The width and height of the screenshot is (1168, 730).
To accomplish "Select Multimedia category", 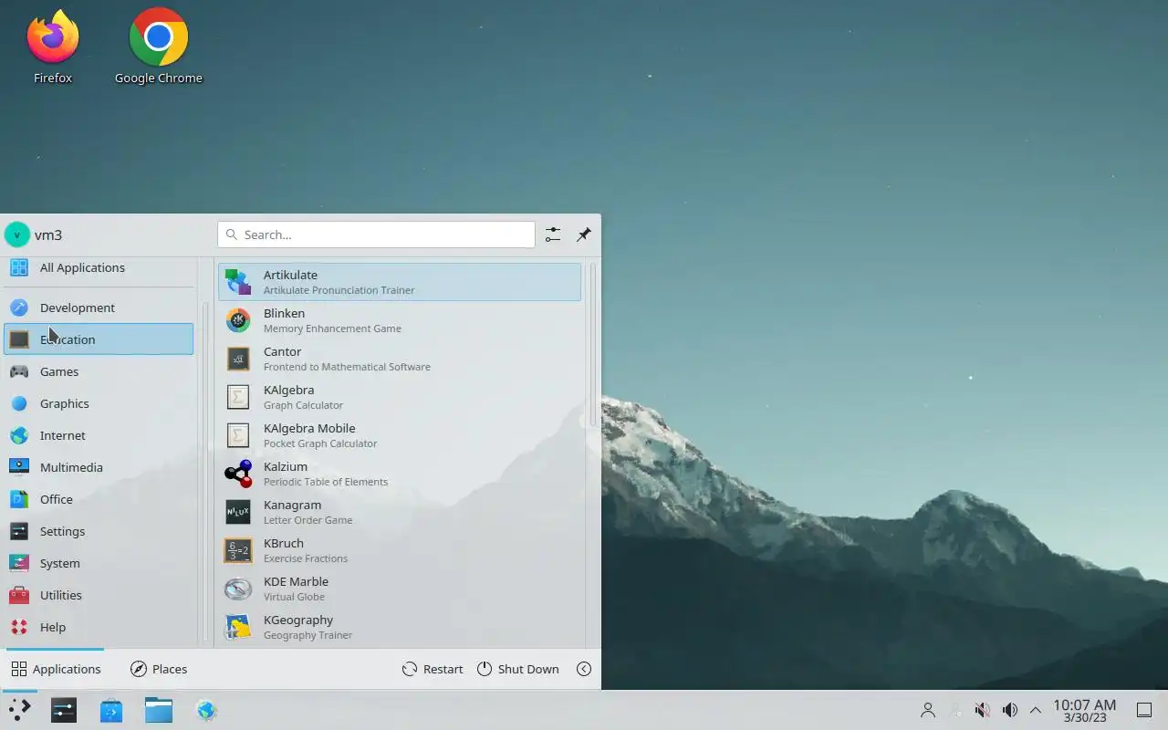I will click(99, 467).
